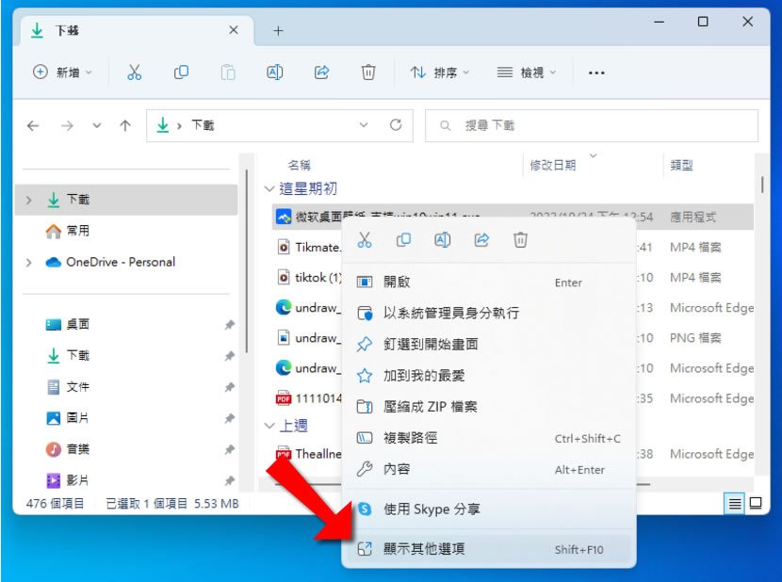Image resolution: width=782 pixels, height=582 pixels.
Task: Click 顯示其他選項
Action: pyautogui.click(x=489, y=549)
